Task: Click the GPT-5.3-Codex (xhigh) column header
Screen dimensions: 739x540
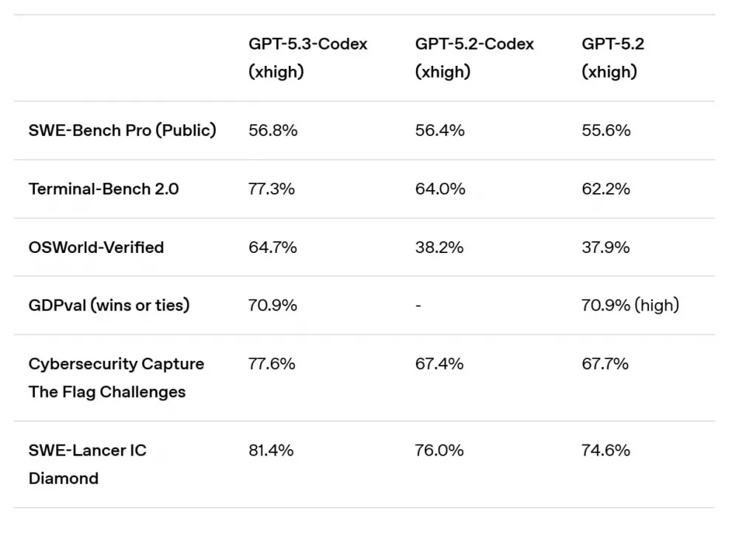Action: point(307,58)
